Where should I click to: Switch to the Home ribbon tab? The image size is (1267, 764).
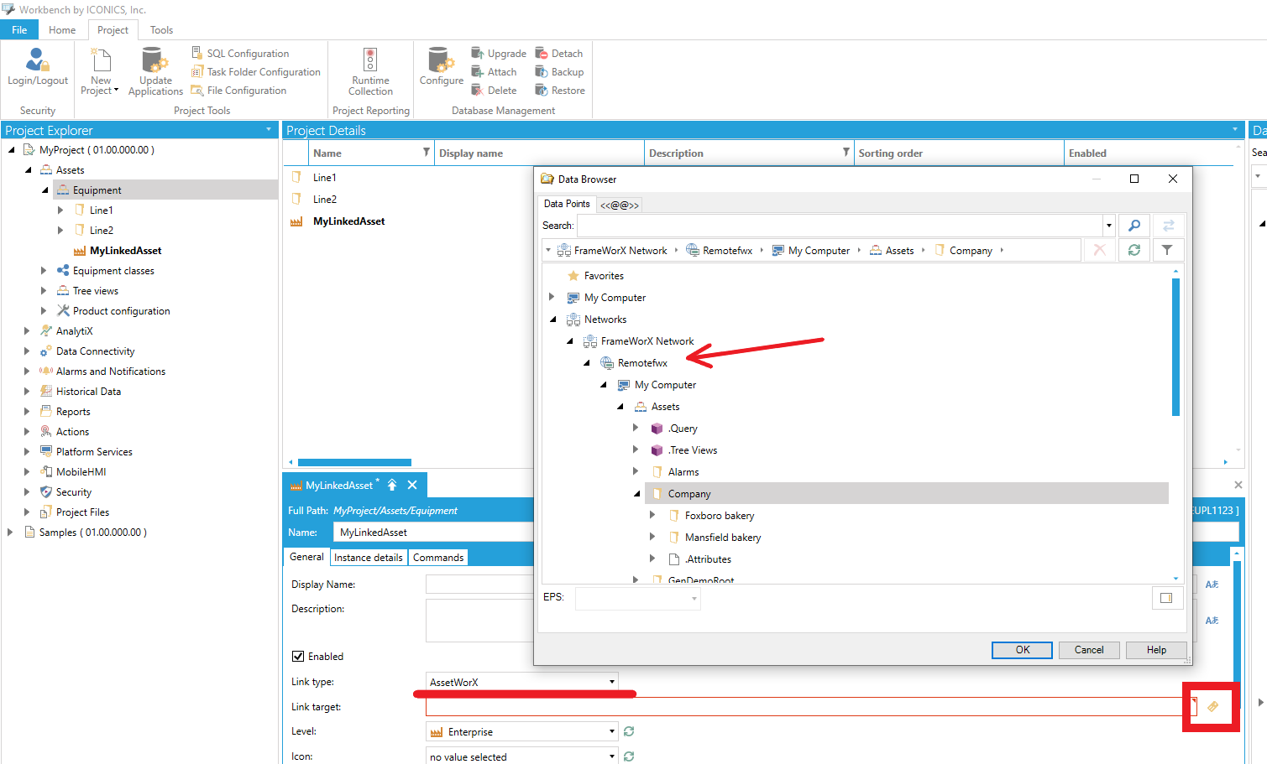click(x=62, y=29)
